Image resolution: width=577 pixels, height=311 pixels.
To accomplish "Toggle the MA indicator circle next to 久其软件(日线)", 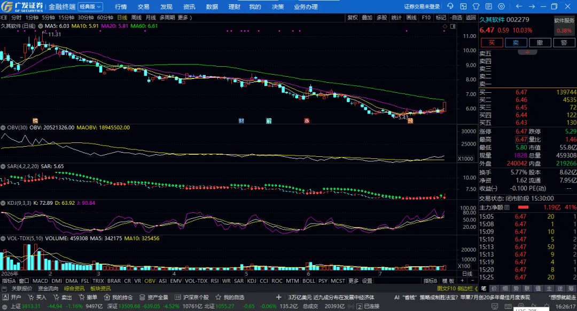I will 41,26.
